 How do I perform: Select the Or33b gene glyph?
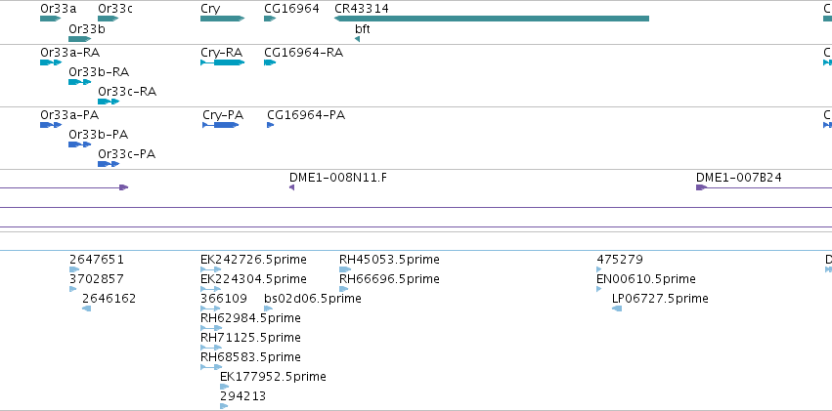(x=80, y=39)
